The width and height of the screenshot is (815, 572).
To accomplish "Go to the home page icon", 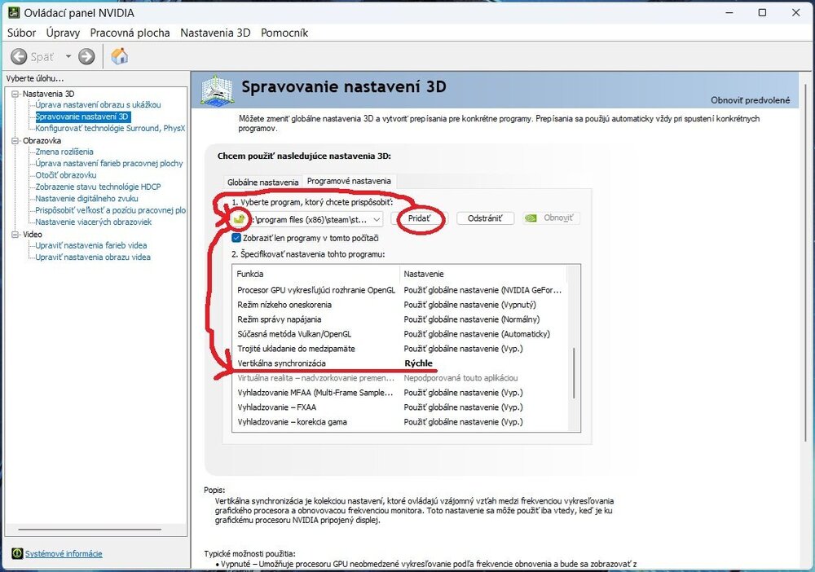I will click(x=120, y=56).
